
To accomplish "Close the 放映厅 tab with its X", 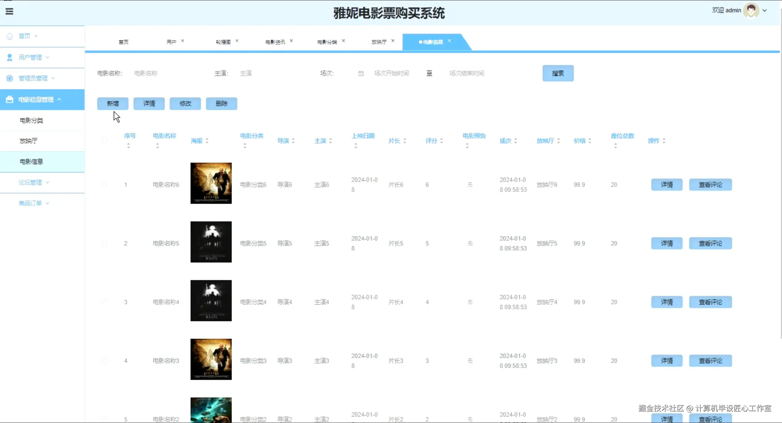I will (x=393, y=41).
